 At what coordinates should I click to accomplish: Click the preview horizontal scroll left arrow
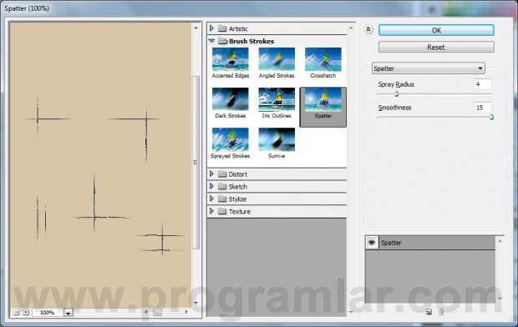click(146, 312)
